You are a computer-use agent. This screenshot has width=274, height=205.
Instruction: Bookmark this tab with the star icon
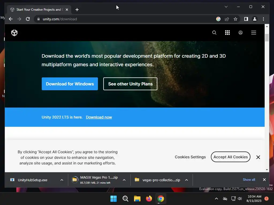(x=235, y=19)
